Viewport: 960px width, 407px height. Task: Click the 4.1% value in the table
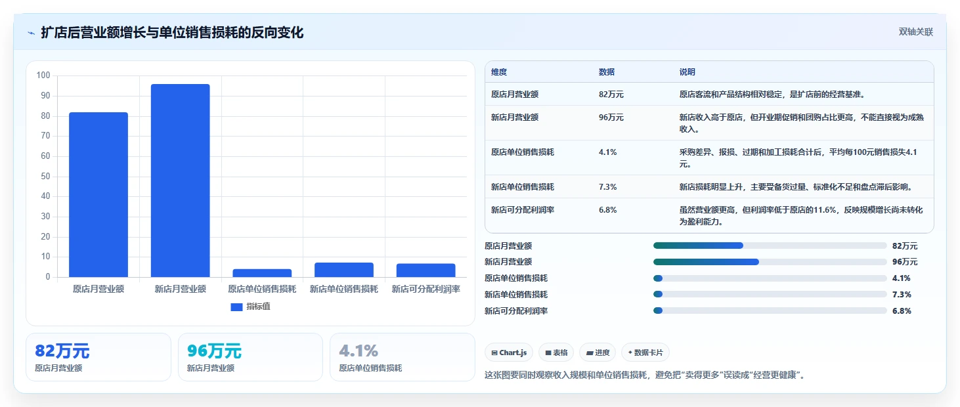(x=607, y=152)
